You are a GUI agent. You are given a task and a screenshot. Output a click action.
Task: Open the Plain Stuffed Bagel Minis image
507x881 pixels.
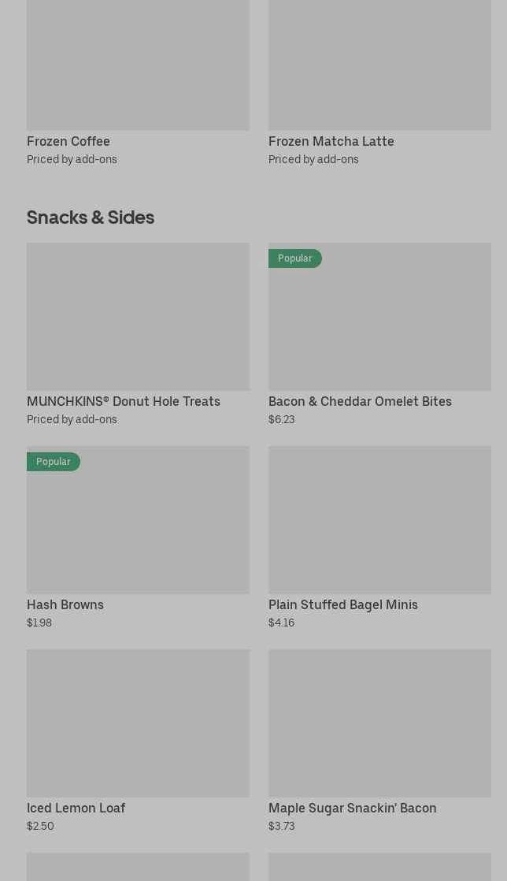[379, 520]
